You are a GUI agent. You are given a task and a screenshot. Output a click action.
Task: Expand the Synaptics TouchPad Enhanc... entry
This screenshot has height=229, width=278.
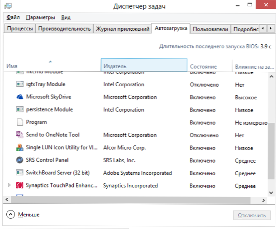[x=9, y=185]
